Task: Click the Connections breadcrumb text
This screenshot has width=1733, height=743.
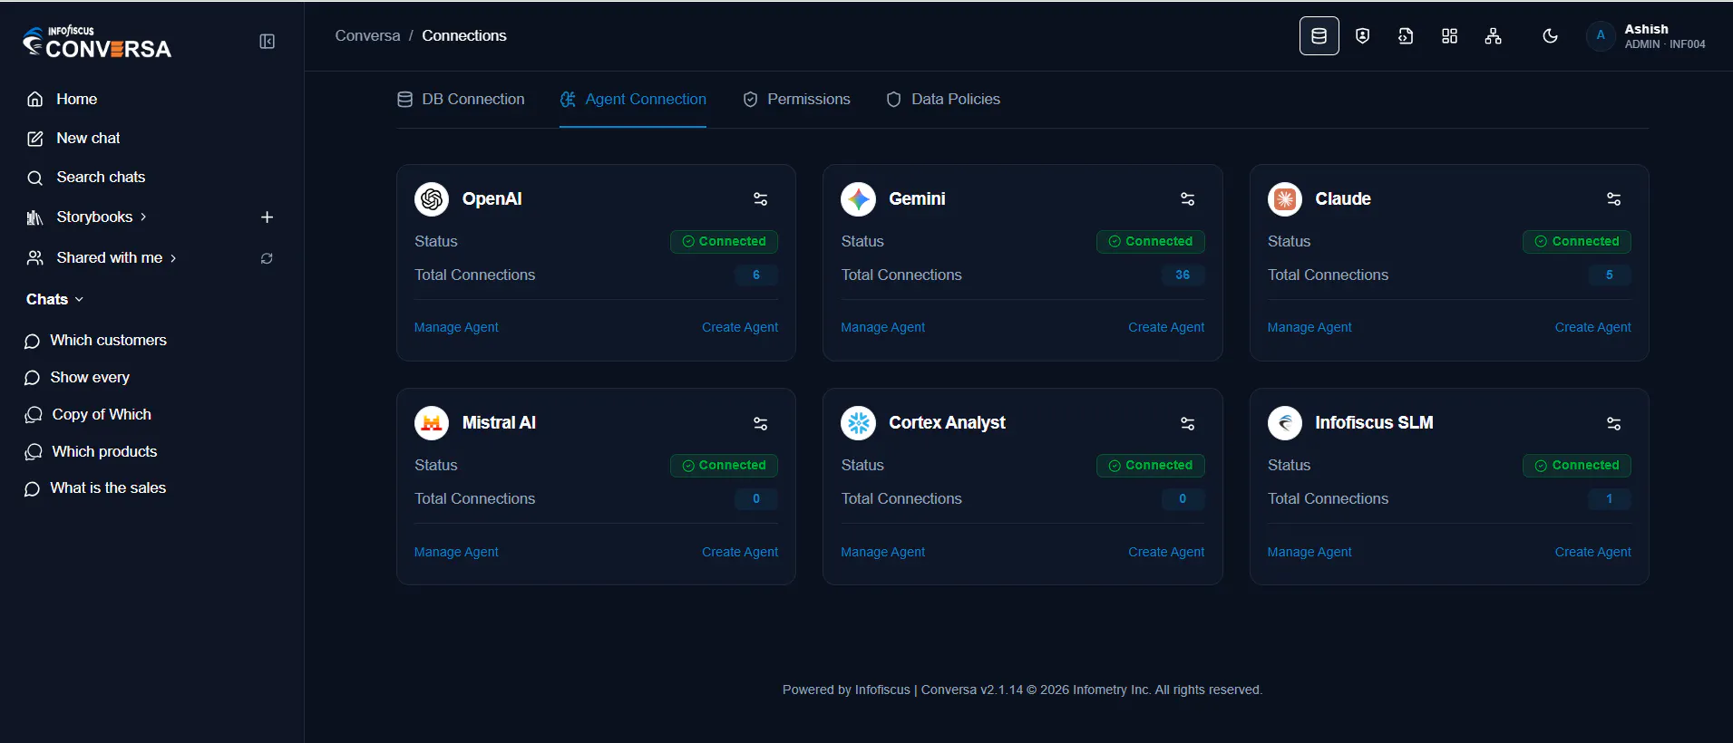Action: [x=464, y=36]
